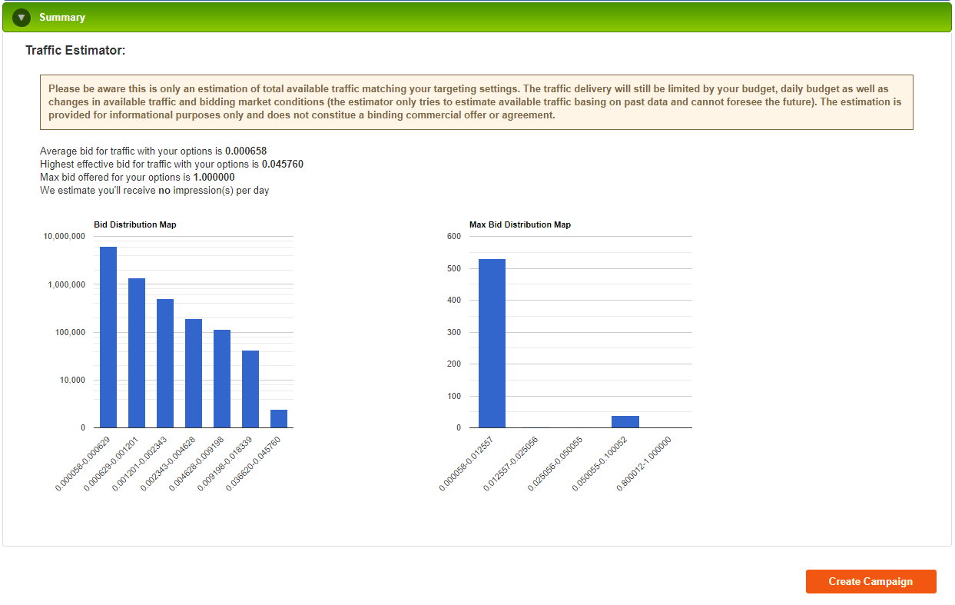Image resolution: width=955 pixels, height=605 pixels.
Task: Click the 500 y-axis label
Action: [x=453, y=268]
